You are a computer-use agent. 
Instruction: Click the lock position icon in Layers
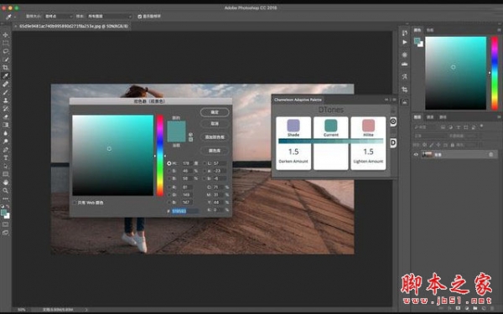[x=438, y=145]
